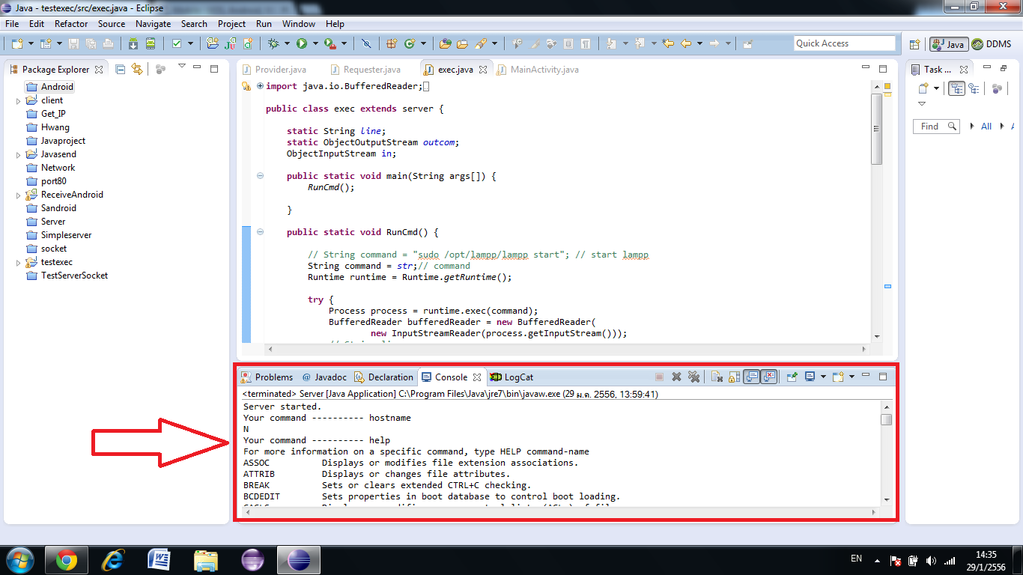Image resolution: width=1023 pixels, height=575 pixels.
Task: Expand the testexec project node
Action: pyautogui.click(x=19, y=262)
